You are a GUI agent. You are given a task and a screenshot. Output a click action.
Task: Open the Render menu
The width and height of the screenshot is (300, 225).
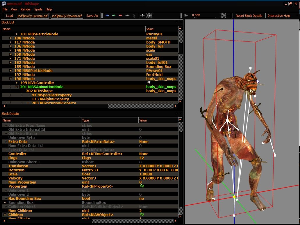[26, 9]
